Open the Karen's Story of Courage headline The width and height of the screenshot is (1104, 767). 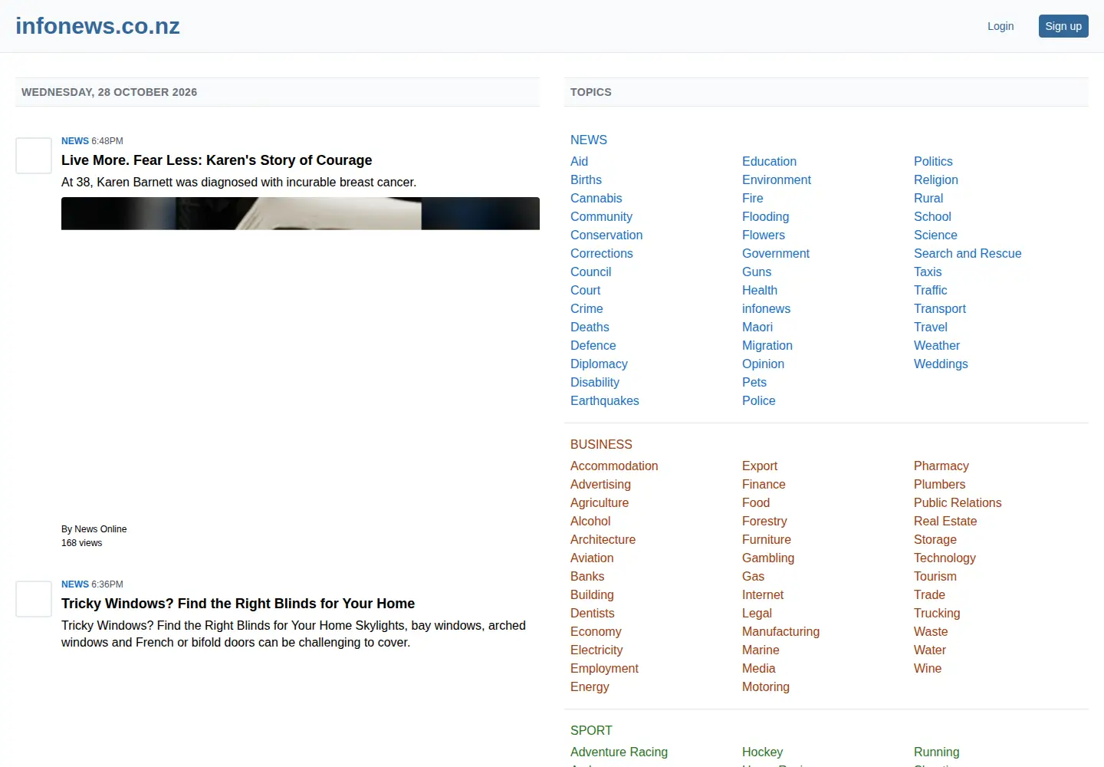pyautogui.click(x=217, y=160)
